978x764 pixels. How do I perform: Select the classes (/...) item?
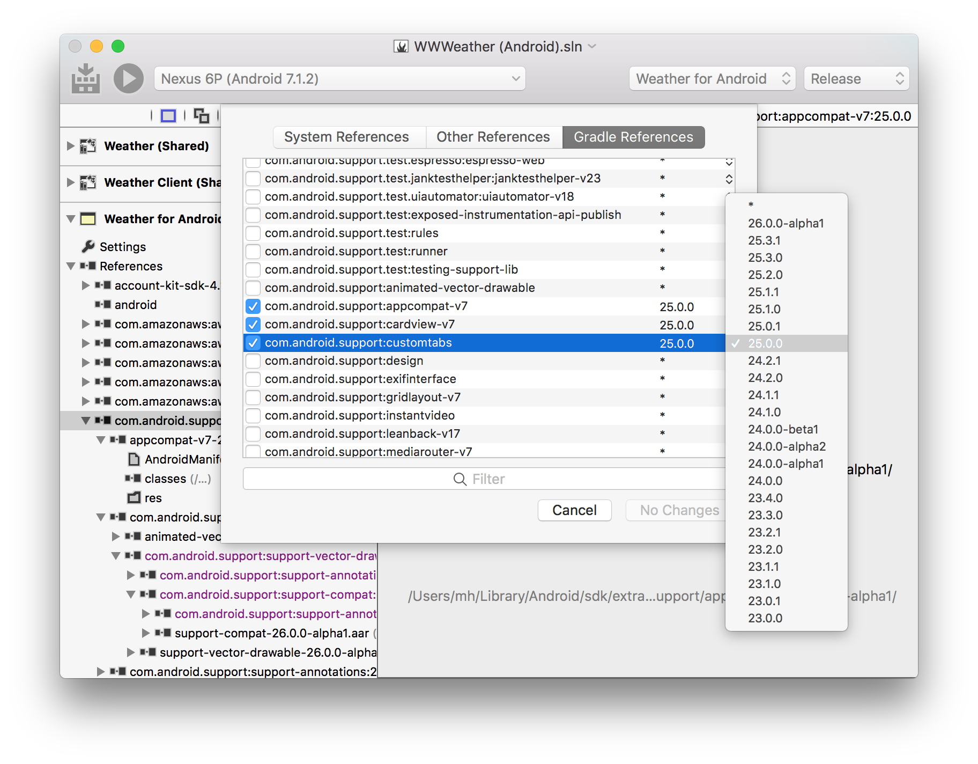point(177,479)
